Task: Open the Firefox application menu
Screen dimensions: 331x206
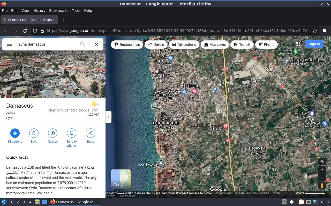Action: tap(325, 31)
